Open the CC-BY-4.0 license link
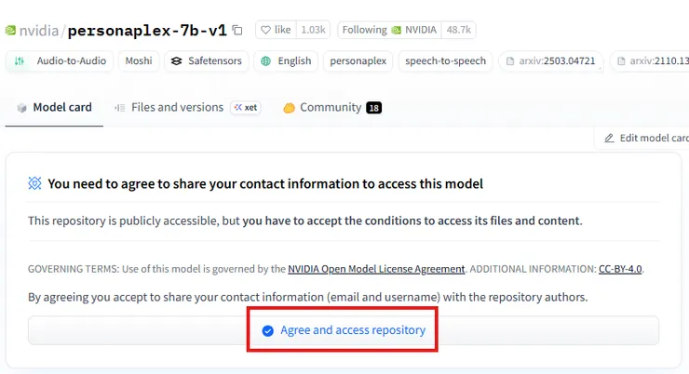 (620, 269)
